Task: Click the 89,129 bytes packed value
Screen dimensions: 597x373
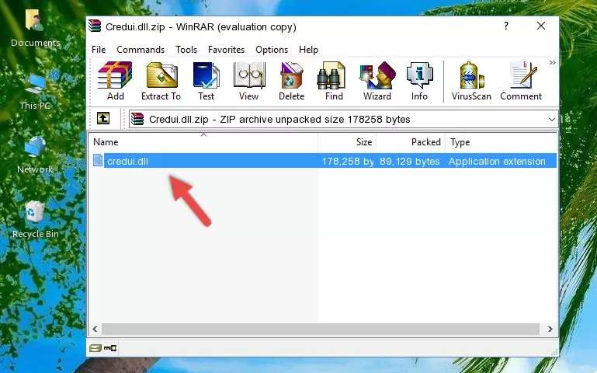Action: coord(409,161)
